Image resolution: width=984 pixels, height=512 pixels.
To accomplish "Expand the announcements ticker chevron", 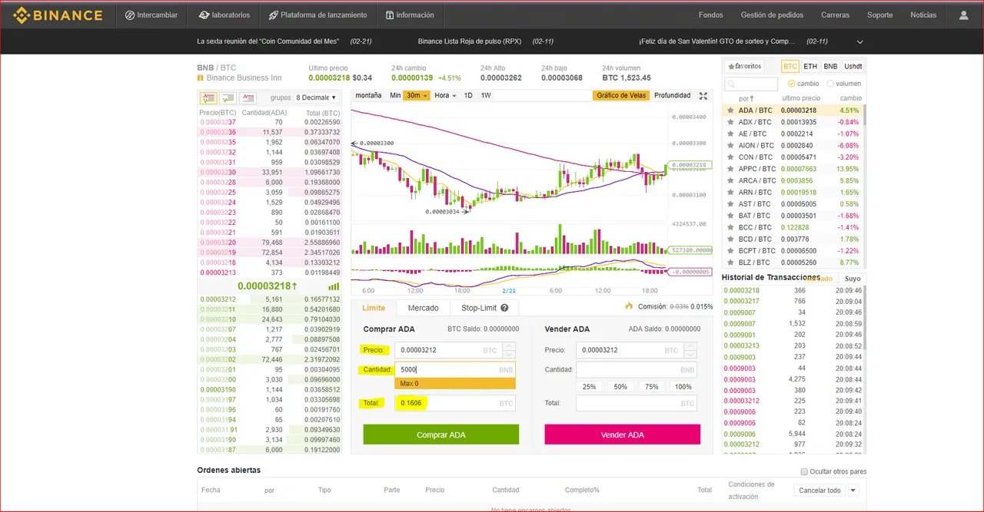I will pos(860,41).
